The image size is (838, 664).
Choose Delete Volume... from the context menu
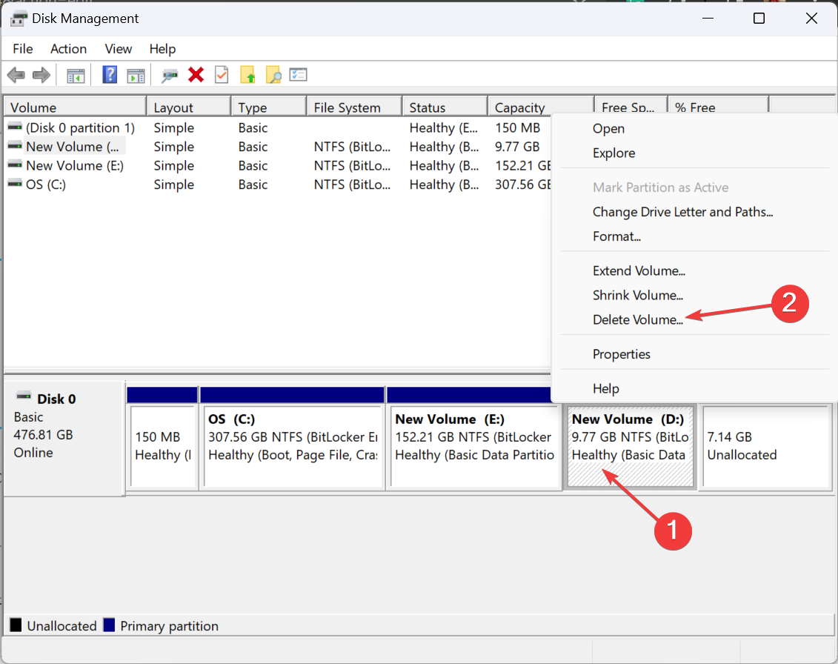638,320
